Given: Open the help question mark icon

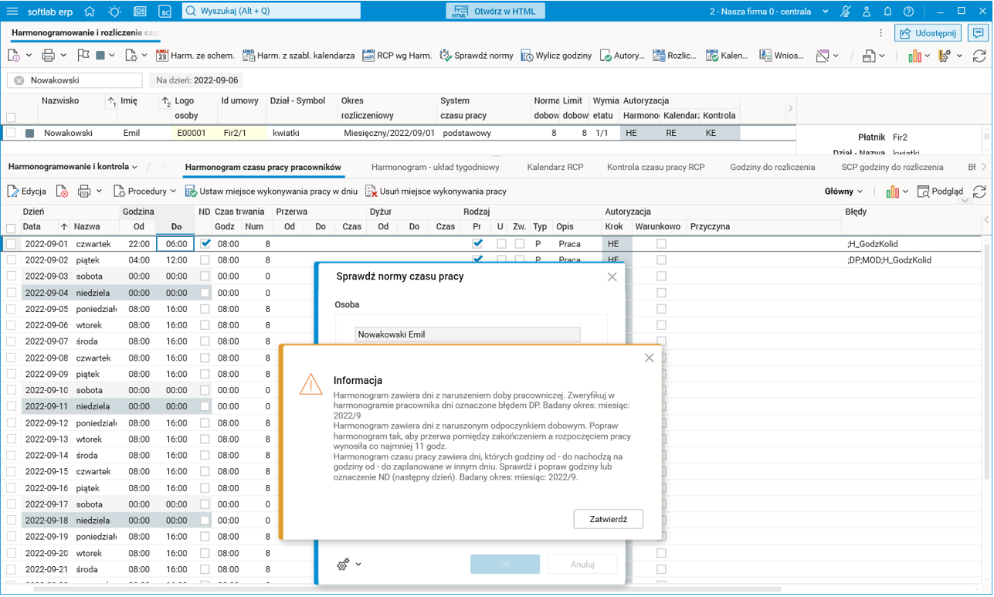Looking at the screenshot, I should coord(909,12).
